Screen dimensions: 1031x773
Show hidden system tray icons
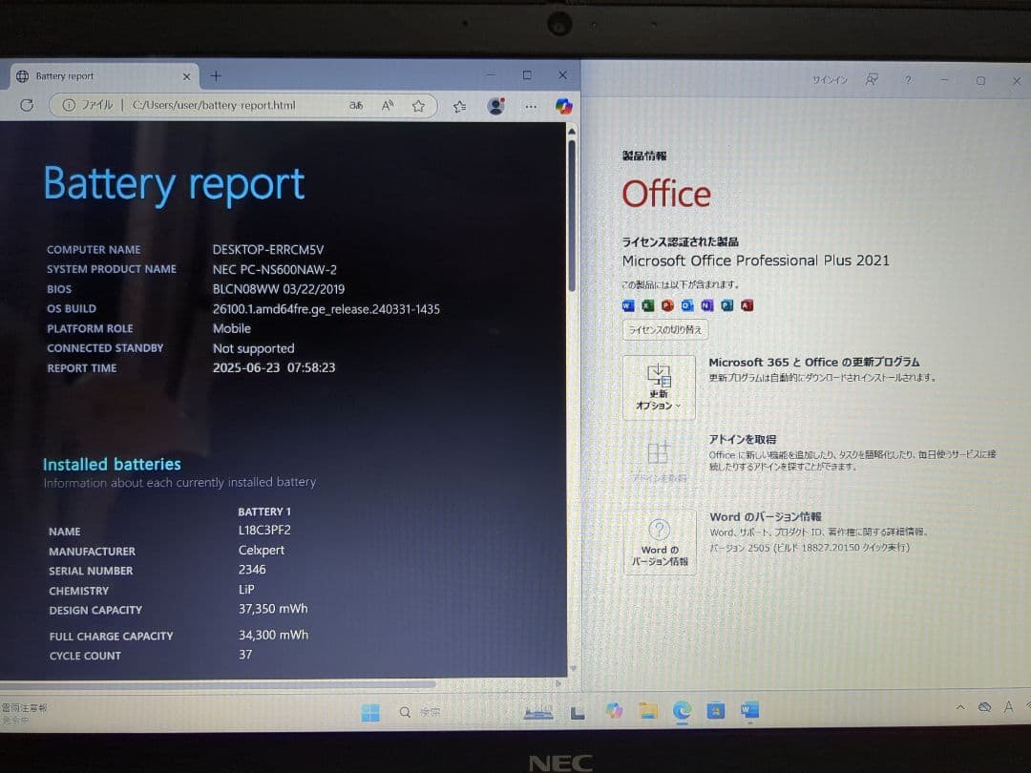click(x=960, y=707)
